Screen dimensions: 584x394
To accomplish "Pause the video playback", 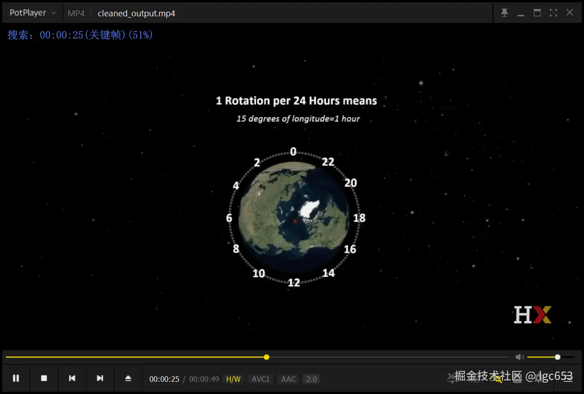I will [16, 378].
